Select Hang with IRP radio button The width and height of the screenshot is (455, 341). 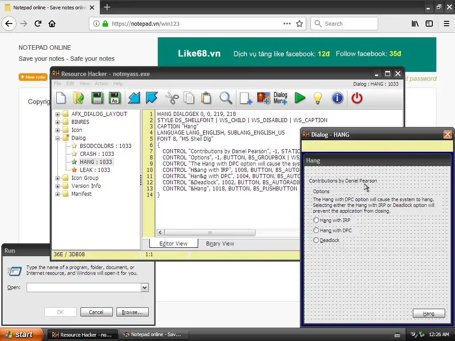pyautogui.click(x=316, y=220)
